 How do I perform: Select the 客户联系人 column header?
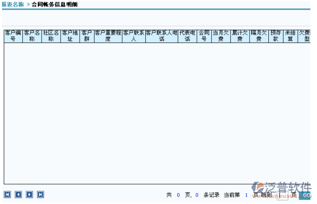[134, 36]
